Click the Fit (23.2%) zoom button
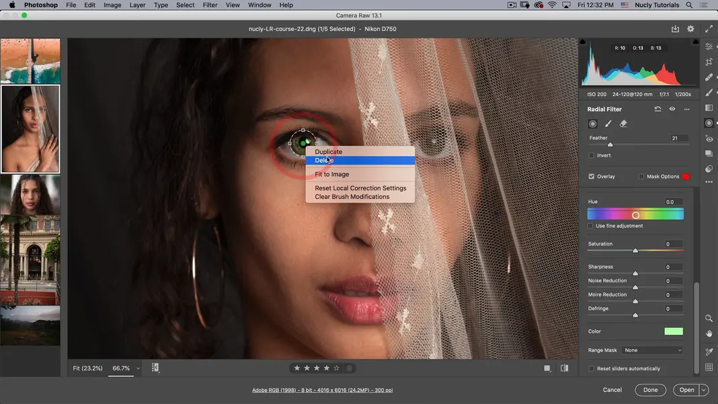718x404 pixels. 87,368
